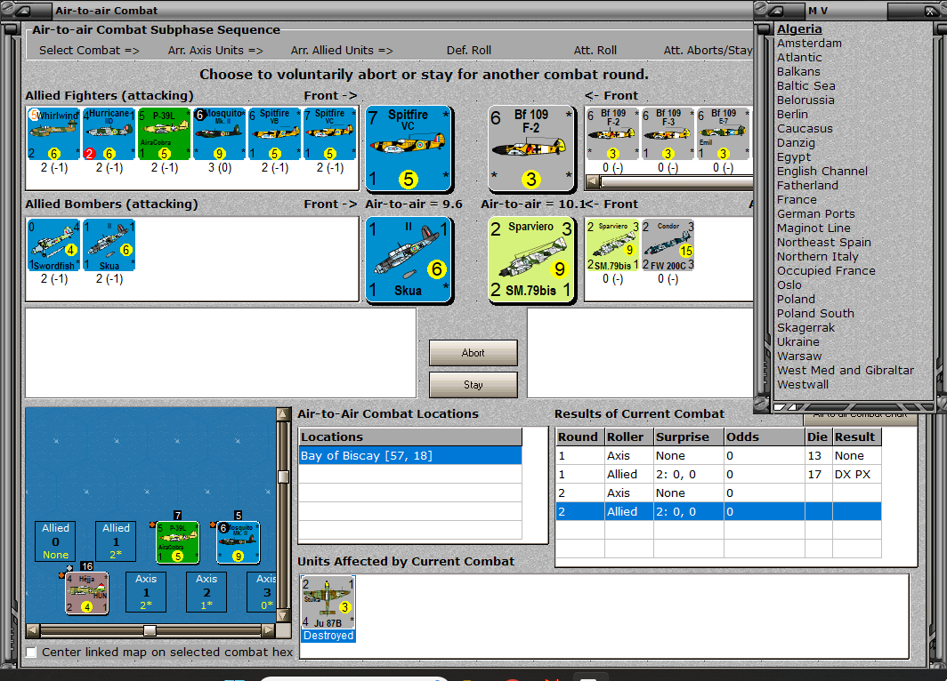The width and height of the screenshot is (947, 681).
Task: Click the Hungarian Héjja unit on the map
Action: (x=87, y=593)
